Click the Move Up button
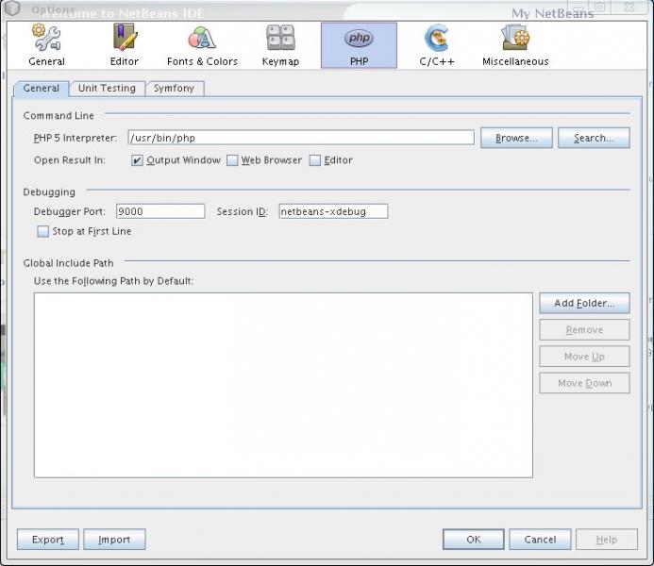The height and width of the screenshot is (566, 654). (584, 357)
